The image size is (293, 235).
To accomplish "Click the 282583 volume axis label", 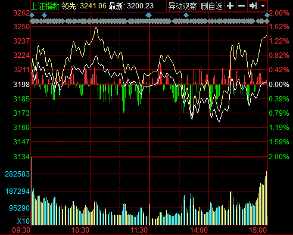I will tap(17, 174).
